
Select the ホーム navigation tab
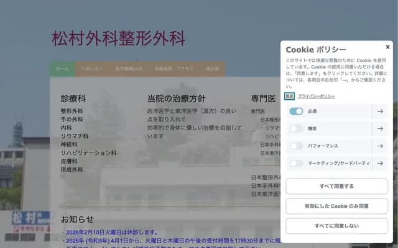62,69
